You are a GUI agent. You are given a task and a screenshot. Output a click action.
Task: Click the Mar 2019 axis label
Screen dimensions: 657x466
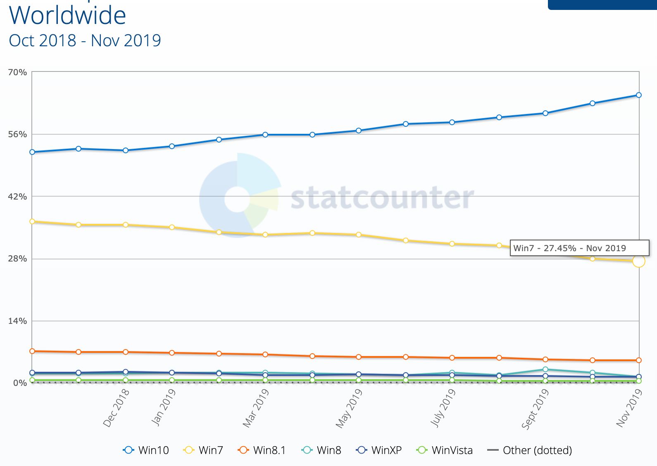click(255, 408)
